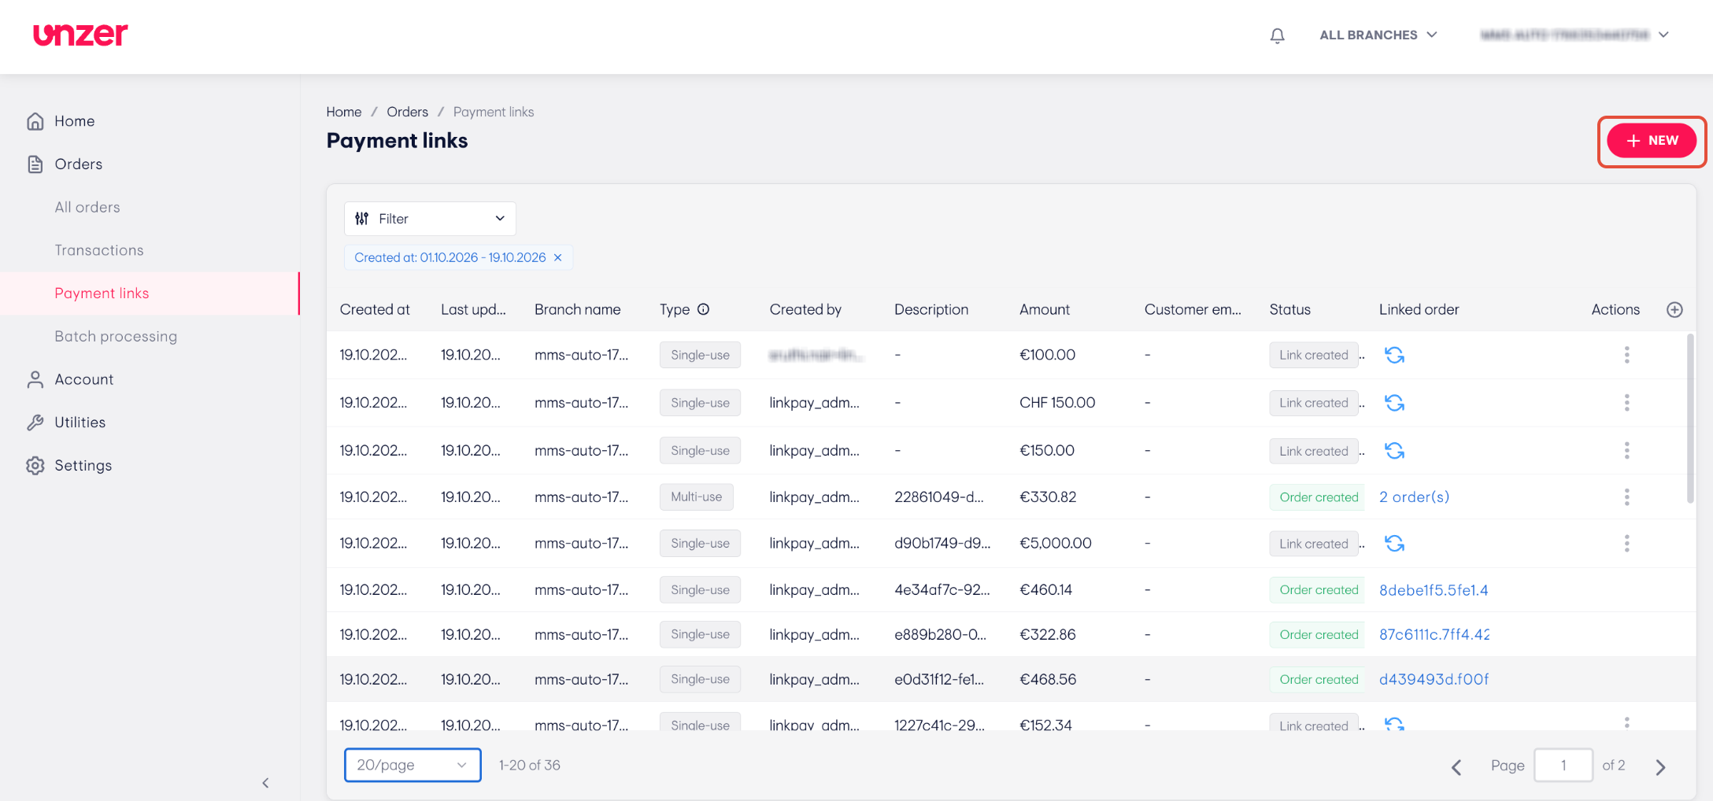Collapse the sidebar with the arrow
1713x801 pixels.
coord(265,783)
